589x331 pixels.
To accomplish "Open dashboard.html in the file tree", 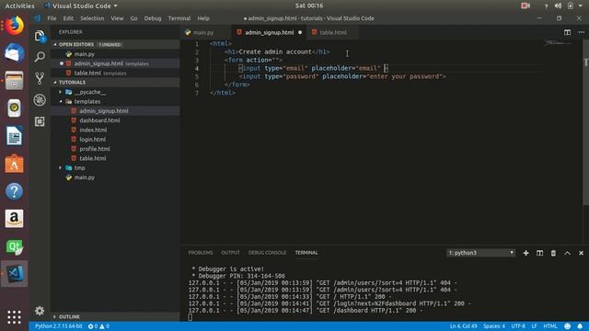I will coord(99,120).
